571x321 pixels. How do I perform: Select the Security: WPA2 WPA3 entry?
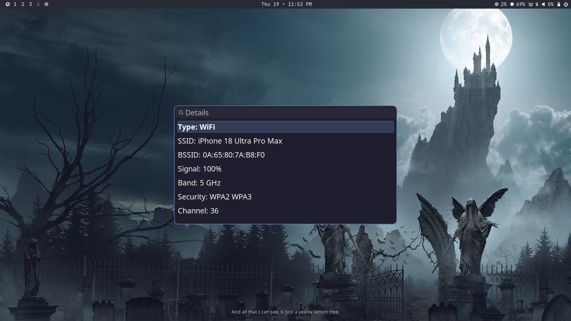coord(214,197)
